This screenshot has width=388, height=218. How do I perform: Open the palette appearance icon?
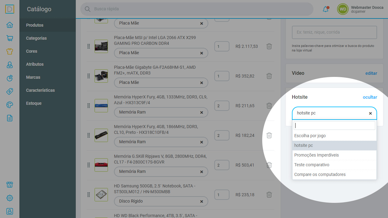pos(10,105)
